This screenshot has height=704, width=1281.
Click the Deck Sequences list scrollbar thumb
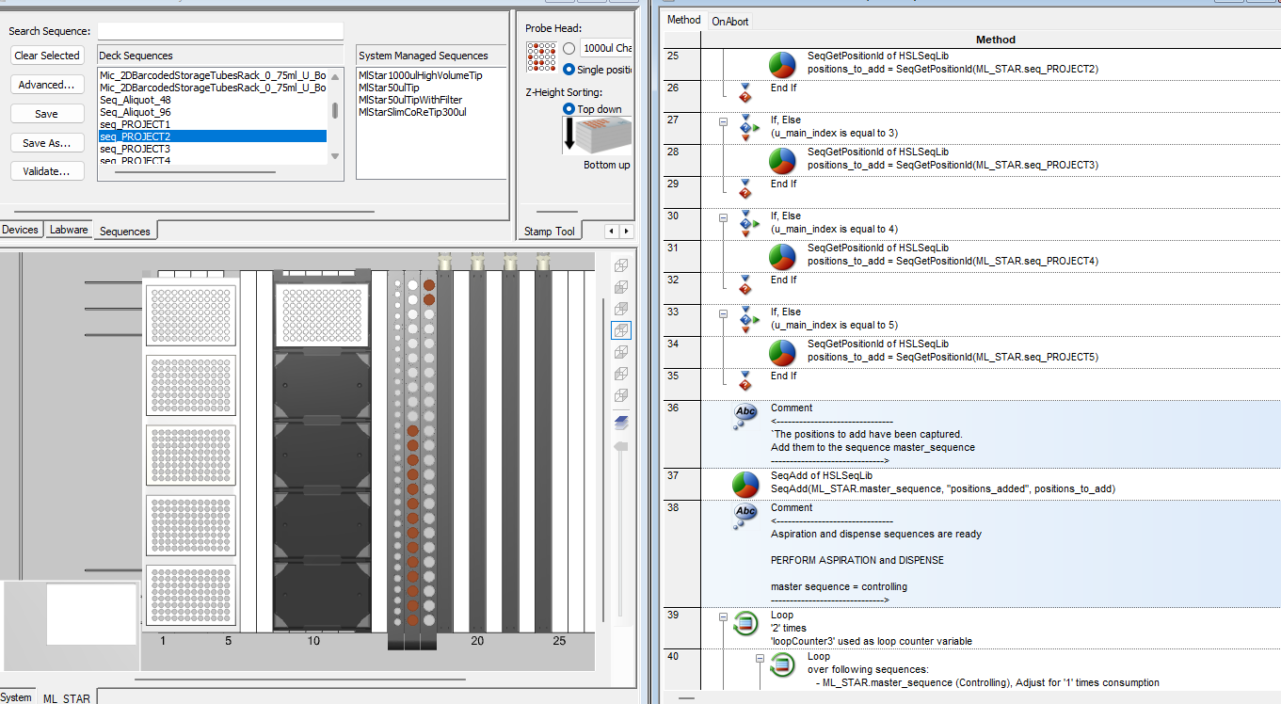coord(334,110)
